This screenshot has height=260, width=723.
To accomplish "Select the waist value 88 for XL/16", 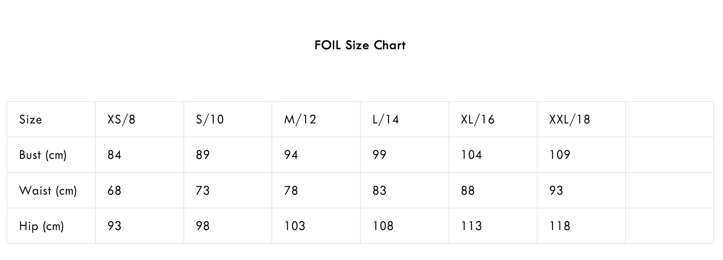I will 468,191.
